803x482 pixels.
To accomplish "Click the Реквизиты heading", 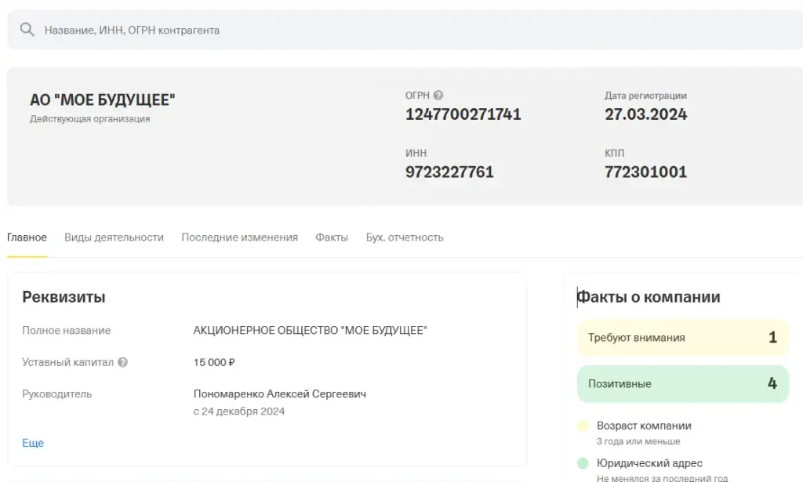I will (x=64, y=297).
